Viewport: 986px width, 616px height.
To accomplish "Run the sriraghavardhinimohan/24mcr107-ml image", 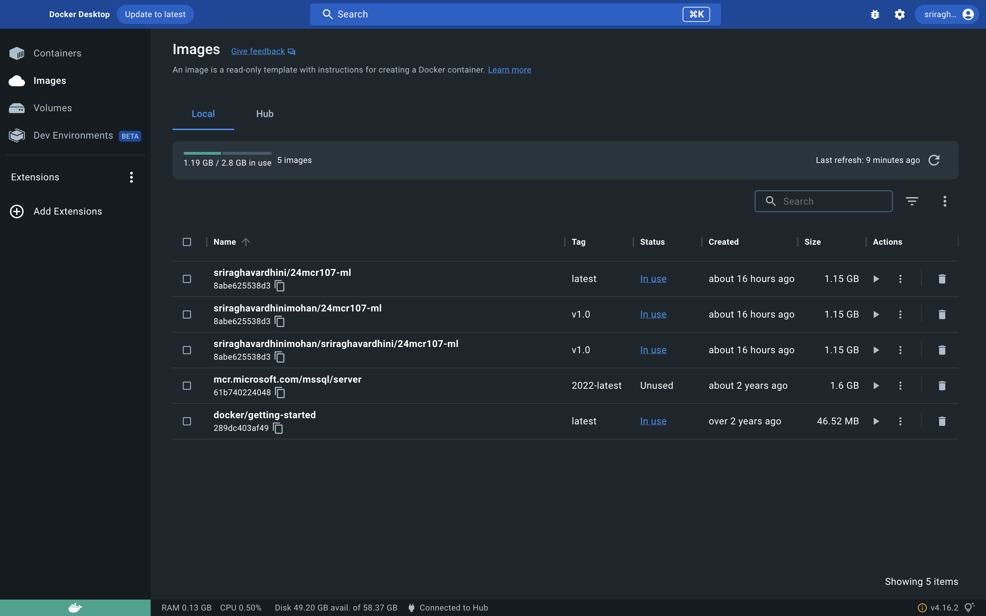I will pyautogui.click(x=876, y=315).
